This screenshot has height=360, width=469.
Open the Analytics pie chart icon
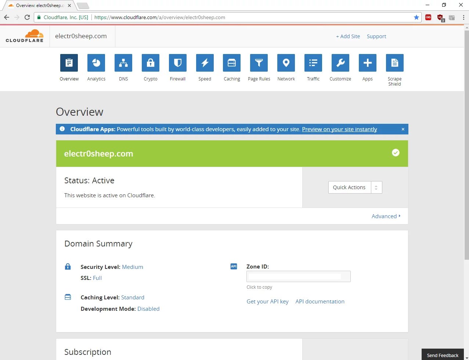pos(96,63)
